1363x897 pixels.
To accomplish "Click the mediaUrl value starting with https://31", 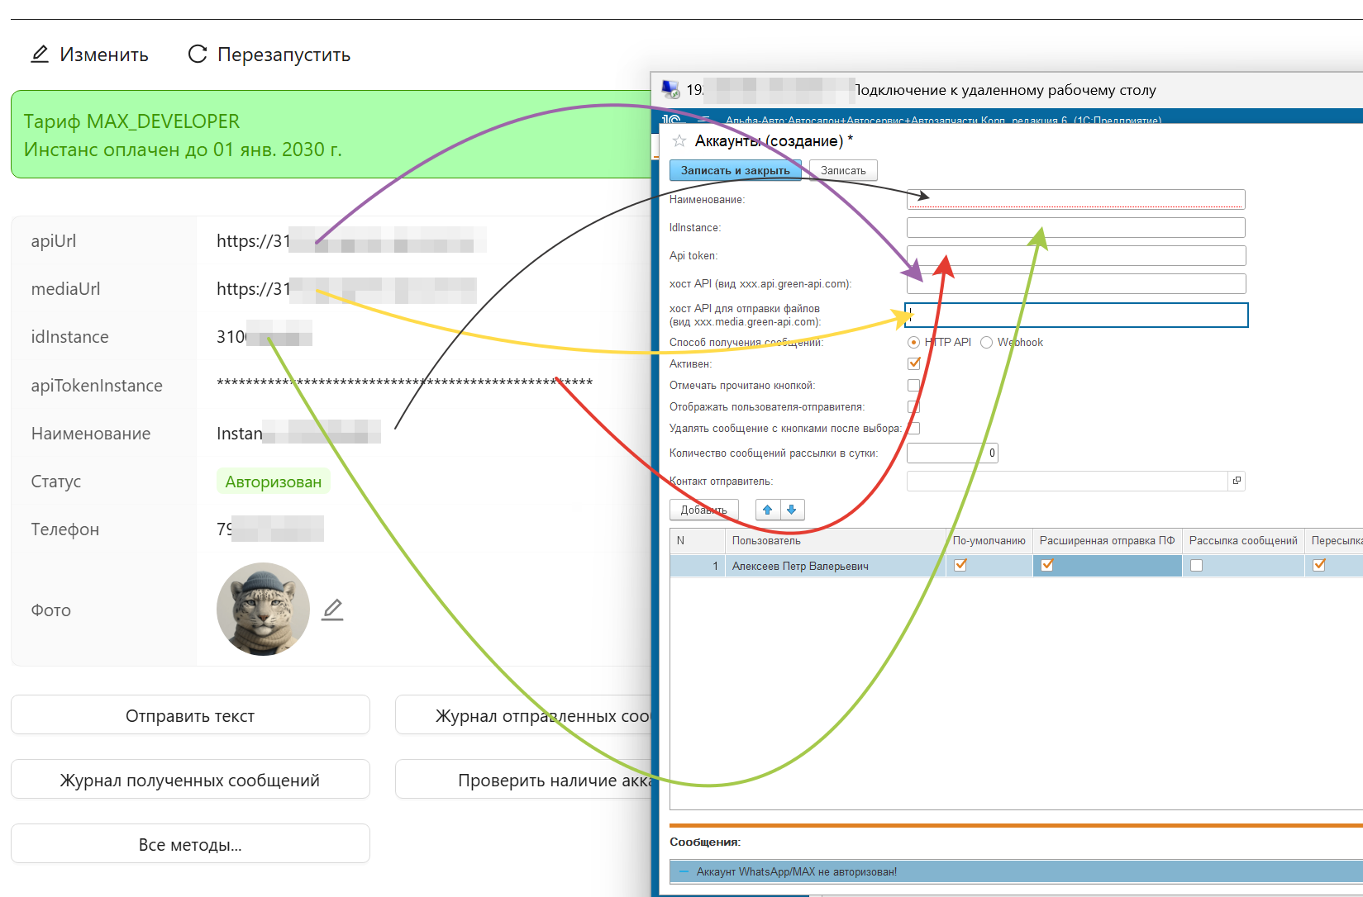I will pyautogui.click(x=346, y=289).
